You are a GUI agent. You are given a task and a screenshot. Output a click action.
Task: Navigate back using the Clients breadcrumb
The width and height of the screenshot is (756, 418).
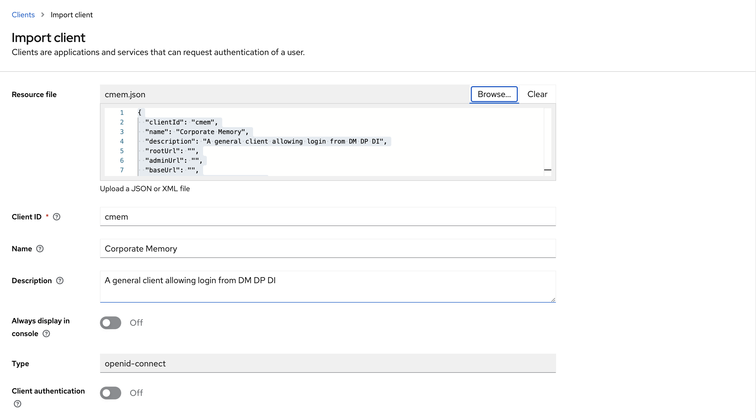pyautogui.click(x=23, y=14)
